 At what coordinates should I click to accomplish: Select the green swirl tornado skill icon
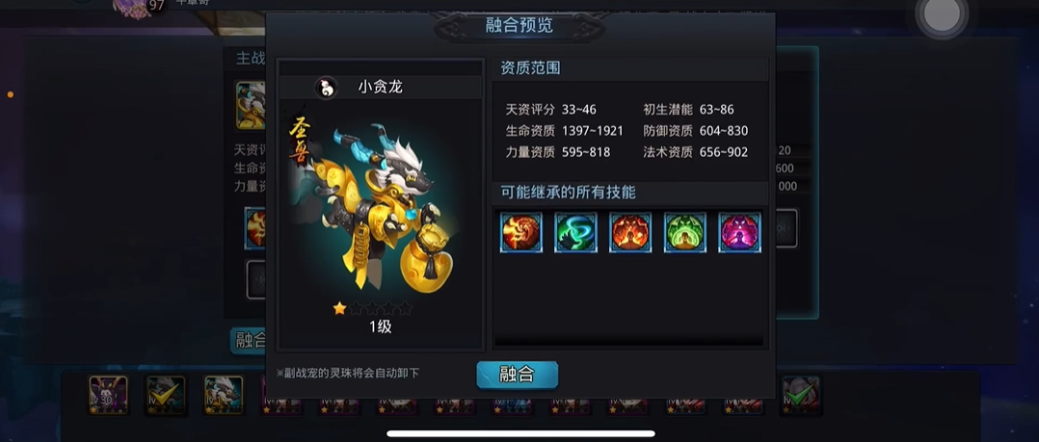point(575,232)
